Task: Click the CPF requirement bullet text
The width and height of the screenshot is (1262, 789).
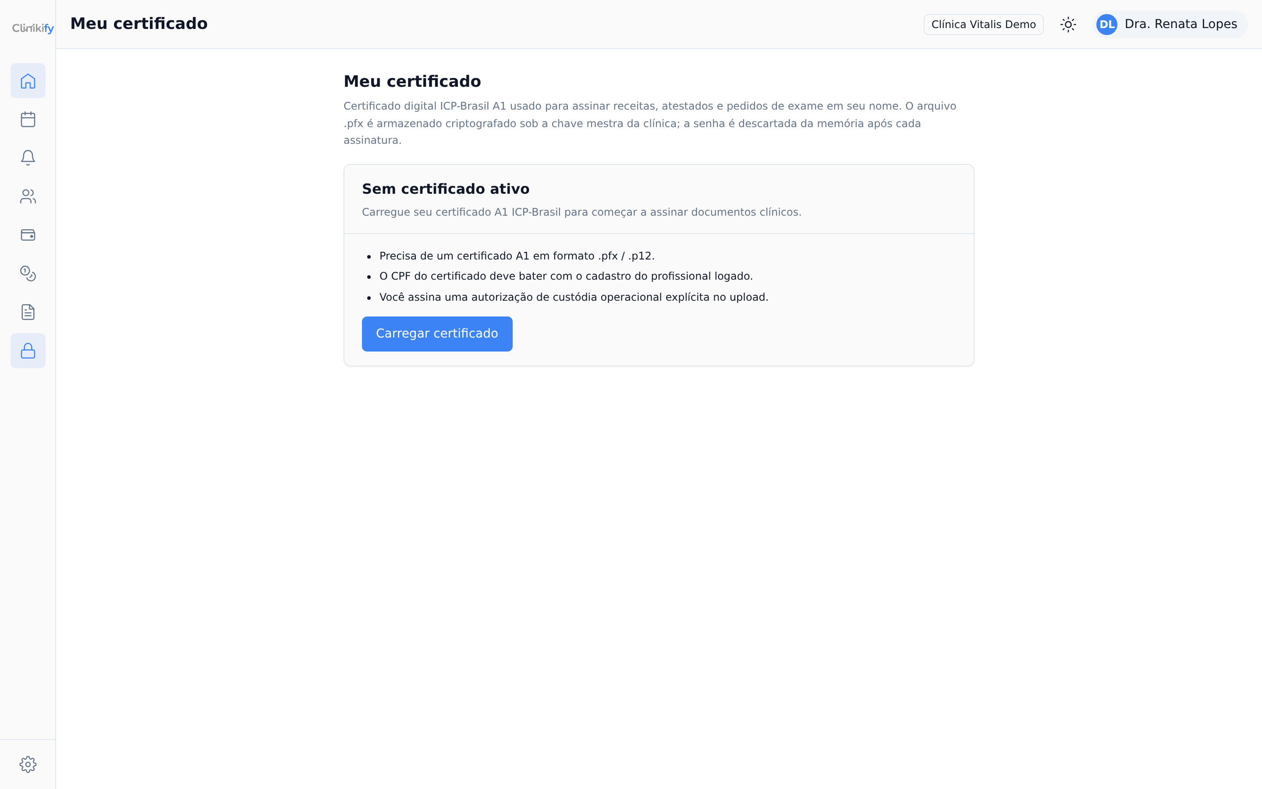Action: (566, 276)
